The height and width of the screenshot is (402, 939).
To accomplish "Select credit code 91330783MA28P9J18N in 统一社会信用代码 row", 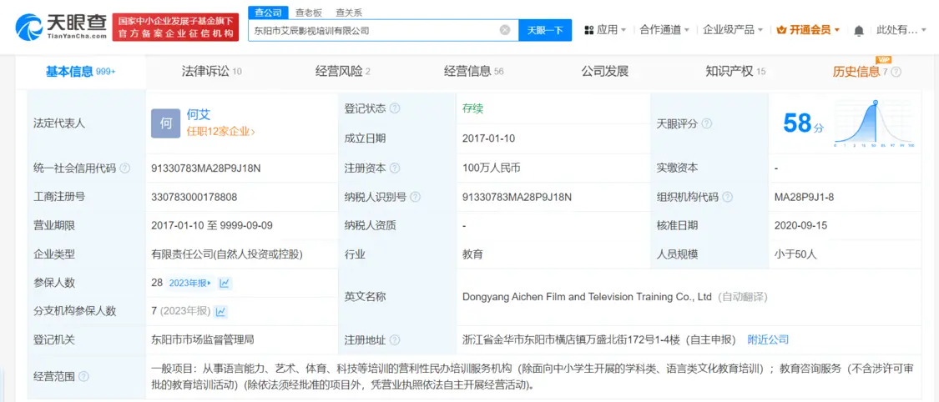I will [x=206, y=168].
